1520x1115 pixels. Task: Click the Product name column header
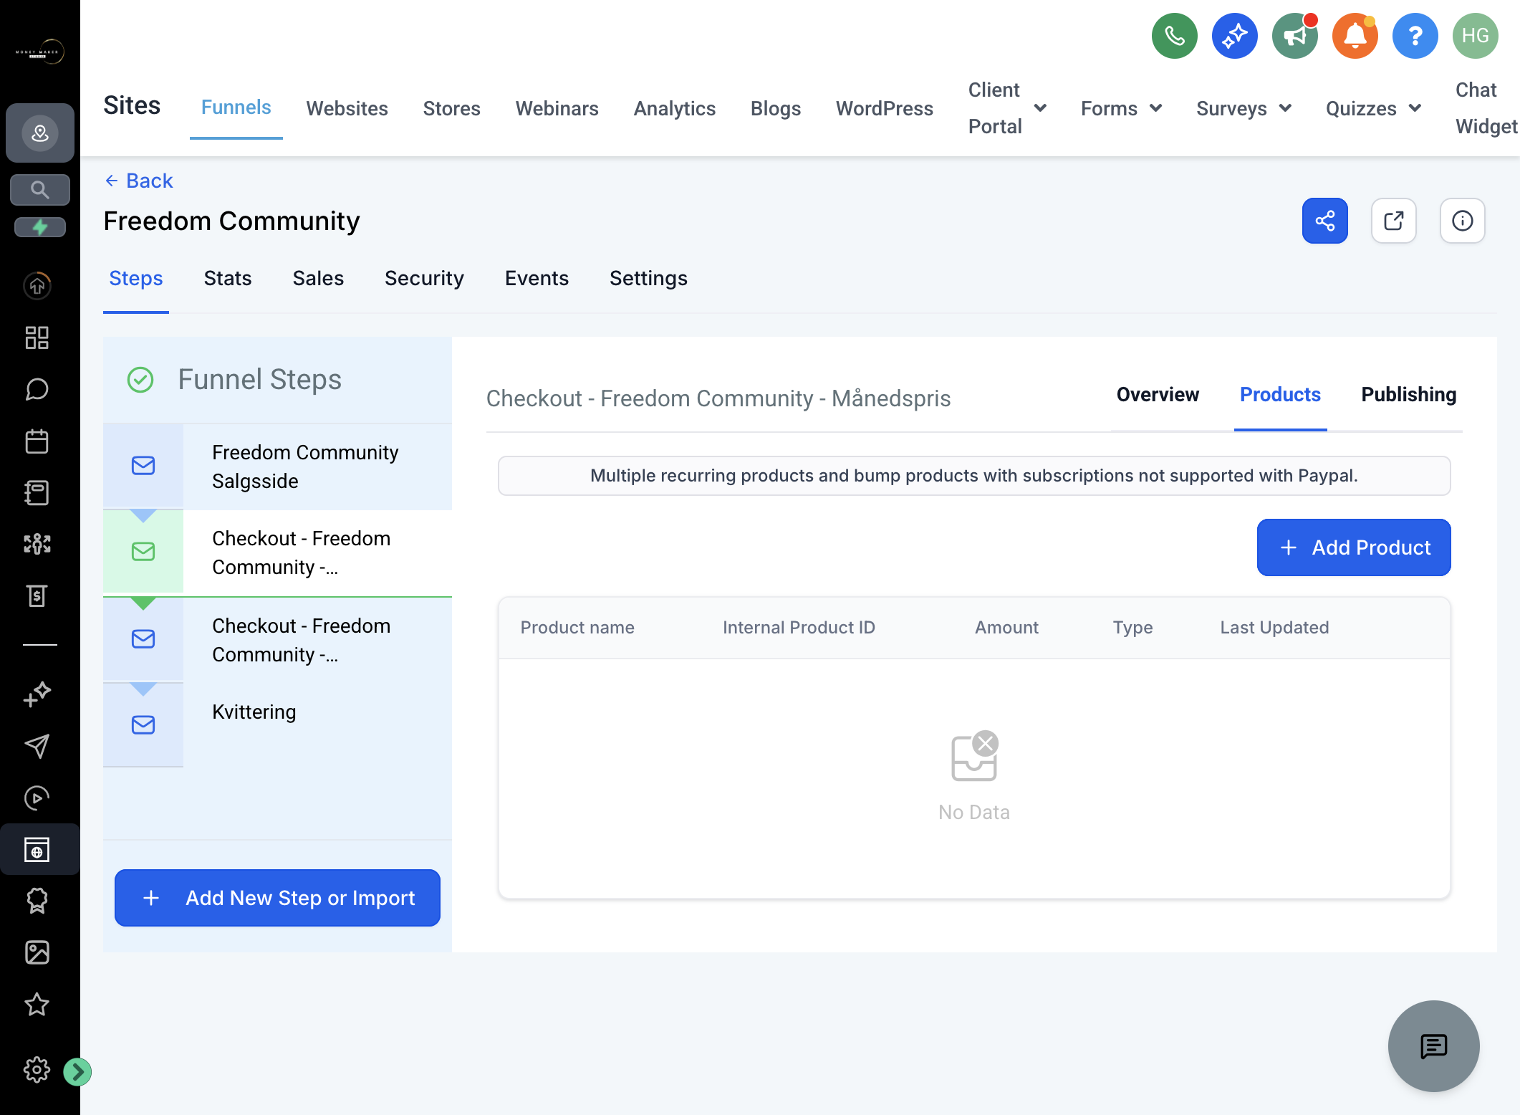(577, 628)
